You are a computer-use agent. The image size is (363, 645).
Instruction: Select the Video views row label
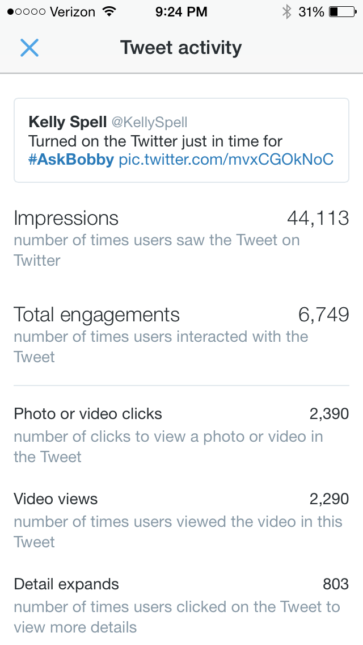coord(56,499)
